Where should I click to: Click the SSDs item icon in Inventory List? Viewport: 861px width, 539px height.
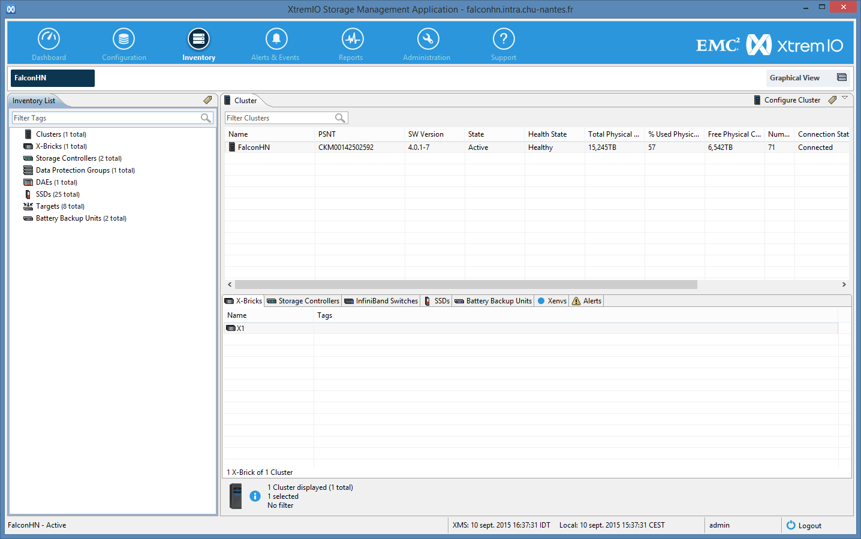(28, 194)
